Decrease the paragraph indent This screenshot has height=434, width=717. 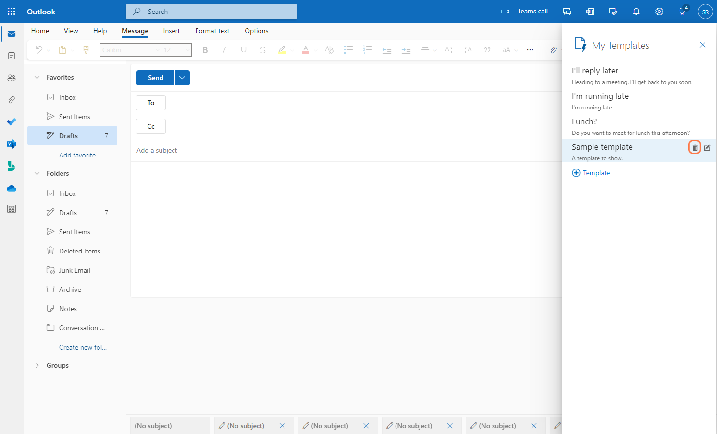[387, 50]
